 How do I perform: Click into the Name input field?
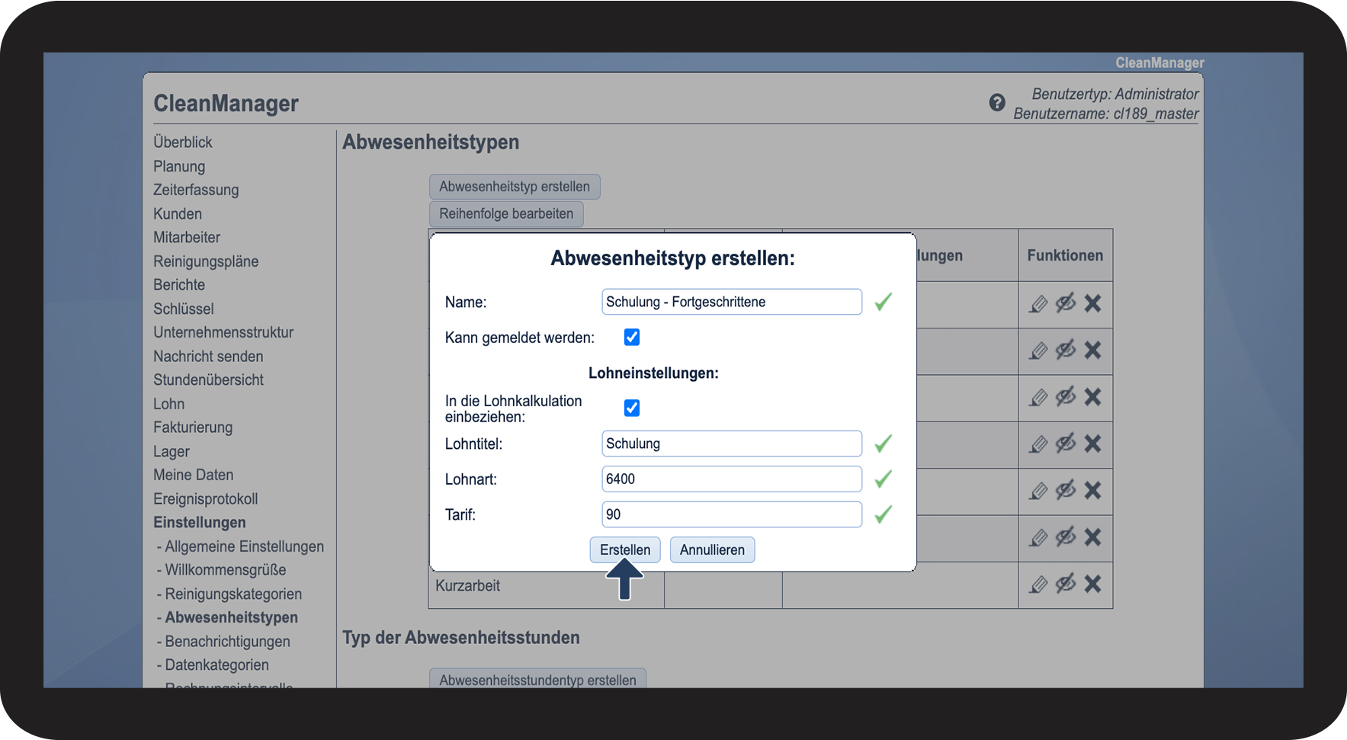coord(731,302)
